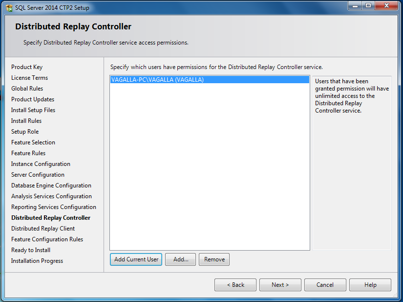Select the Instance Configuration step
403x302 pixels.
click(41, 164)
